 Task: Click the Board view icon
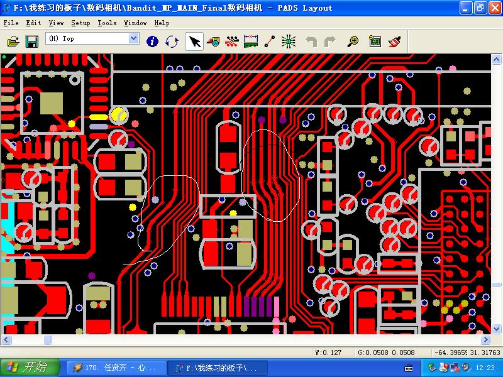375,41
